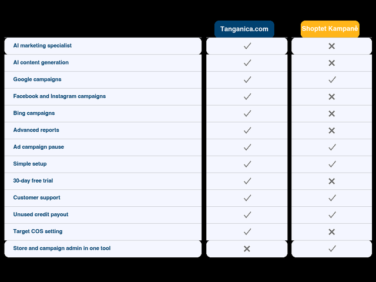The width and height of the screenshot is (376, 282).
Task: Click Tanganica checkmark for Customer support
Action: click(247, 198)
